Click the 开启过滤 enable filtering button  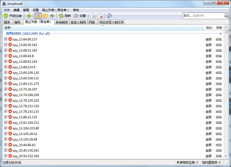(13, 16)
